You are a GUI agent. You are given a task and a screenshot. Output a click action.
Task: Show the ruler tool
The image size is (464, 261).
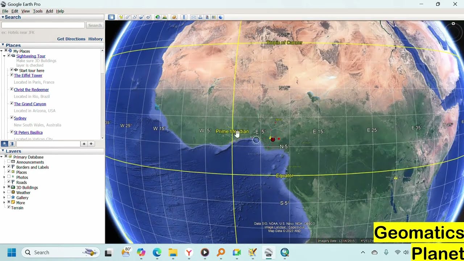tap(184, 17)
